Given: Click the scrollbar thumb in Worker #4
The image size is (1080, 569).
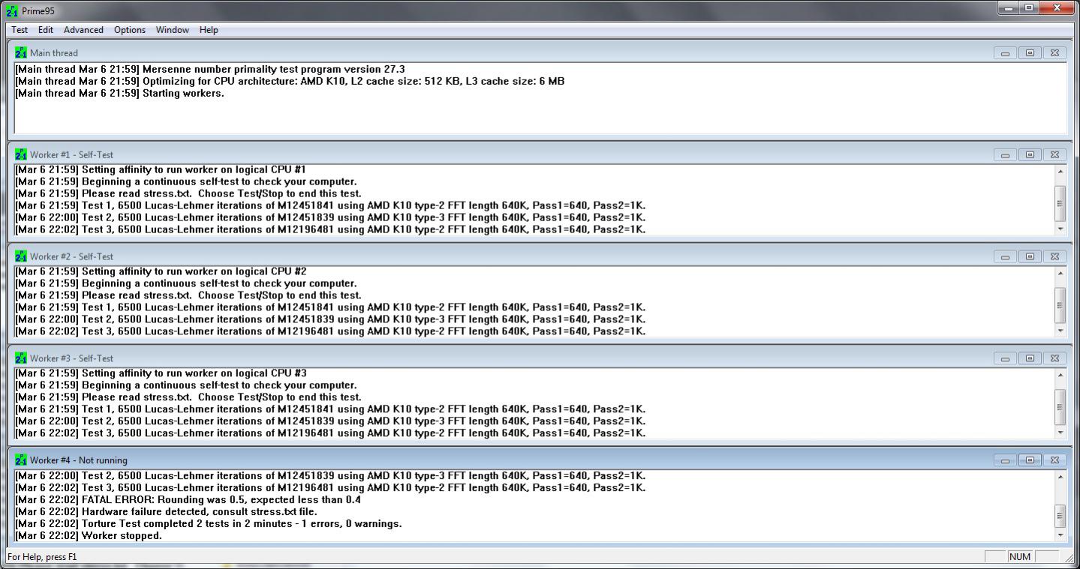Looking at the screenshot, I should (1060, 516).
